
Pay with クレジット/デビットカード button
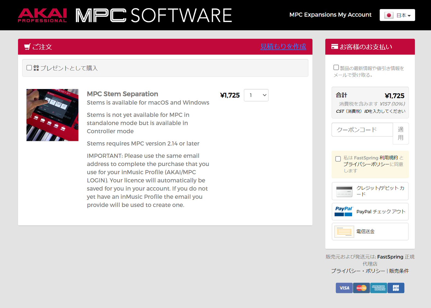370,191
